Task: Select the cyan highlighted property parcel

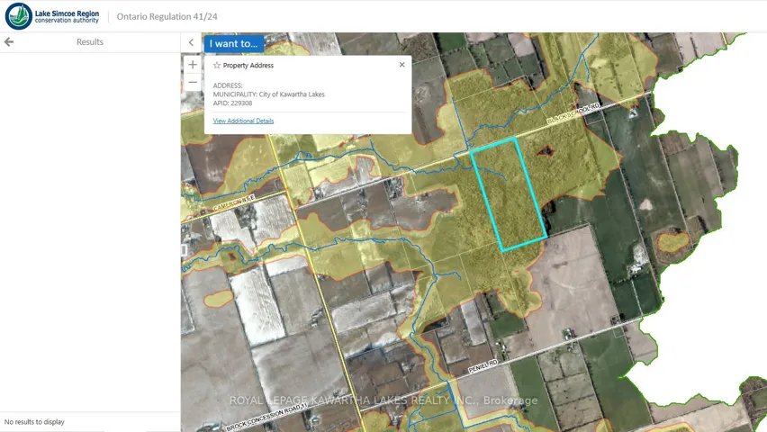Action: click(509, 193)
